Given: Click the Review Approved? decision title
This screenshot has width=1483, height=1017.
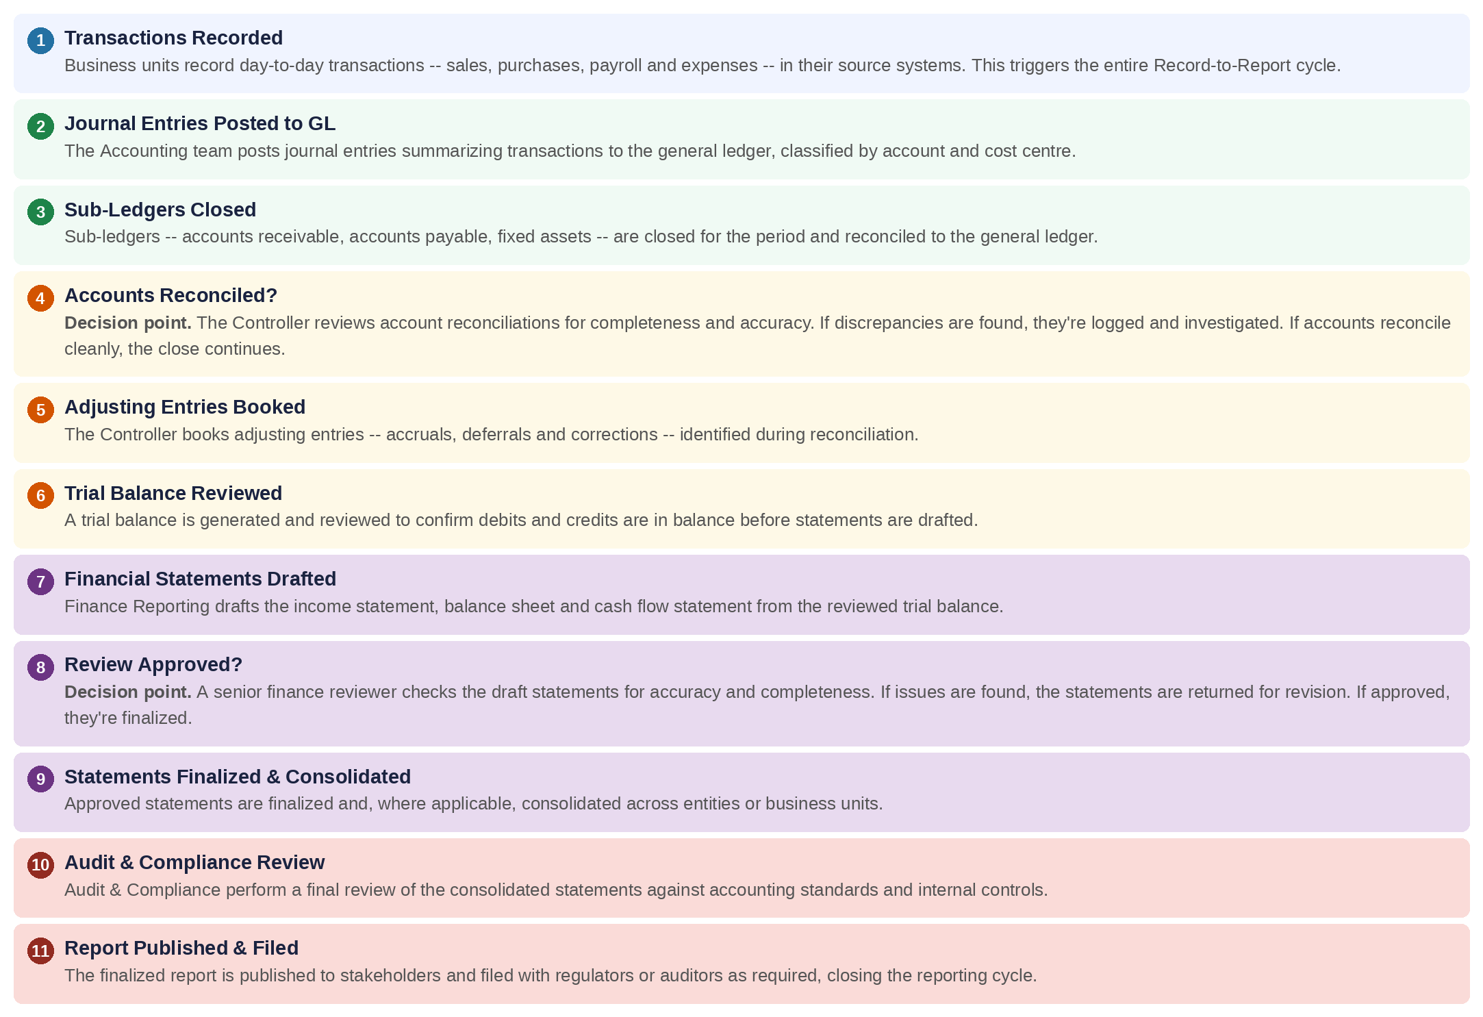Looking at the screenshot, I should (153, 664).
